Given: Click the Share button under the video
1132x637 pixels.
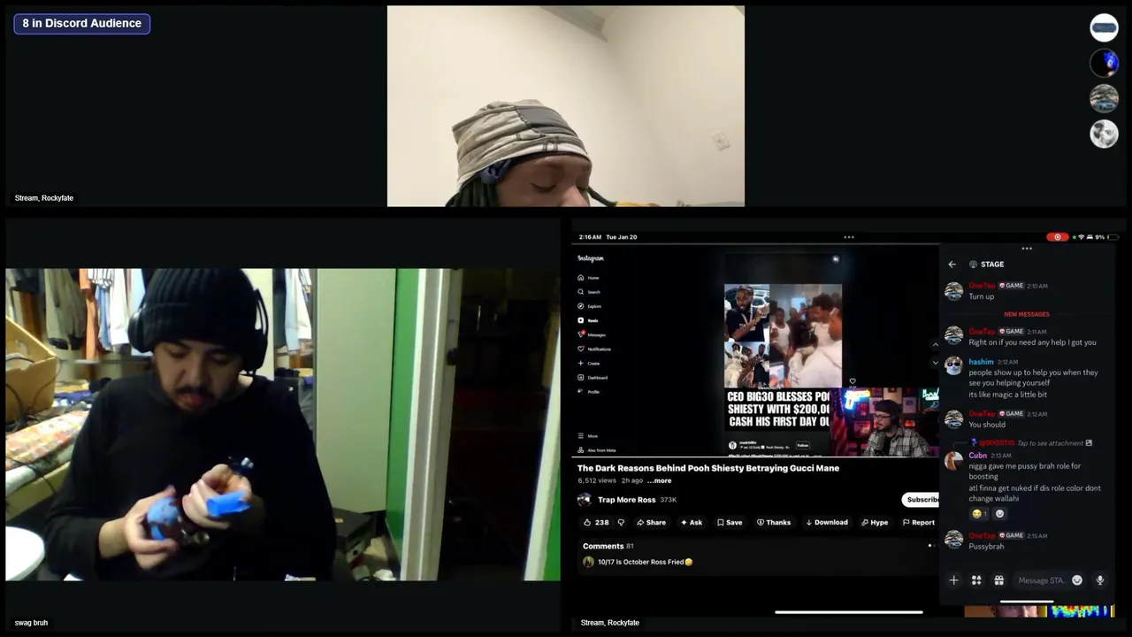Looking at the screenshot, I should pyautogui.click(x=651, y=523).
